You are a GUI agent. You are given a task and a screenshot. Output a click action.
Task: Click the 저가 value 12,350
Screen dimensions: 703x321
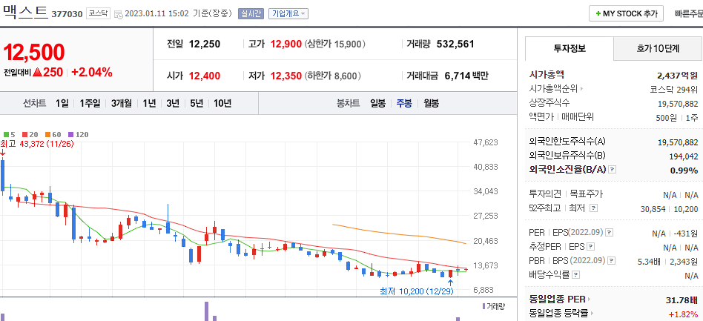tap(286, 76)
